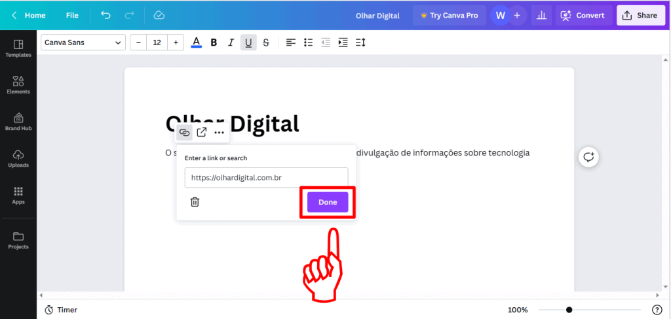Open the Elements sidebar panel
671x319 pixels.
tap(18, 85)
